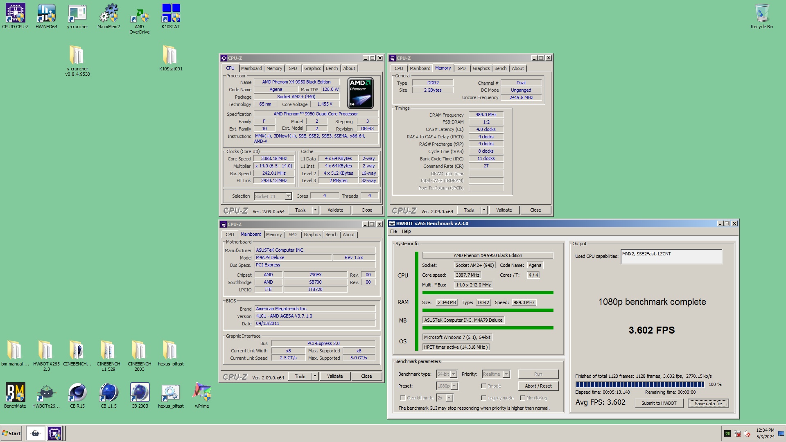Launch CB 2003 shortcut
Viewport: 786px width, 442px height.
(x=139, y=395)
